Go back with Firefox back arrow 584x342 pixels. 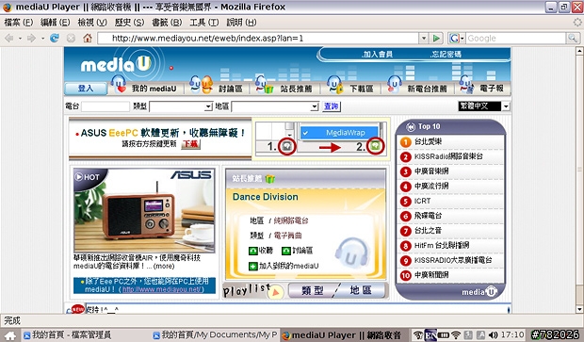pos(9,38)
